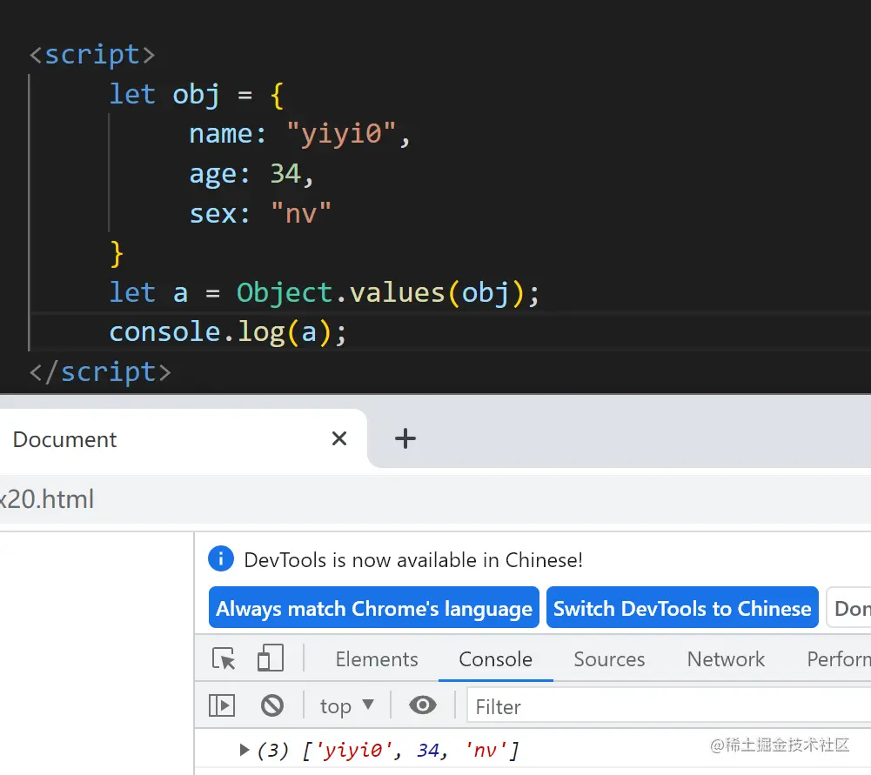Switch to the Console panel tab
871x775 pixels.
[x=495, y=659]
